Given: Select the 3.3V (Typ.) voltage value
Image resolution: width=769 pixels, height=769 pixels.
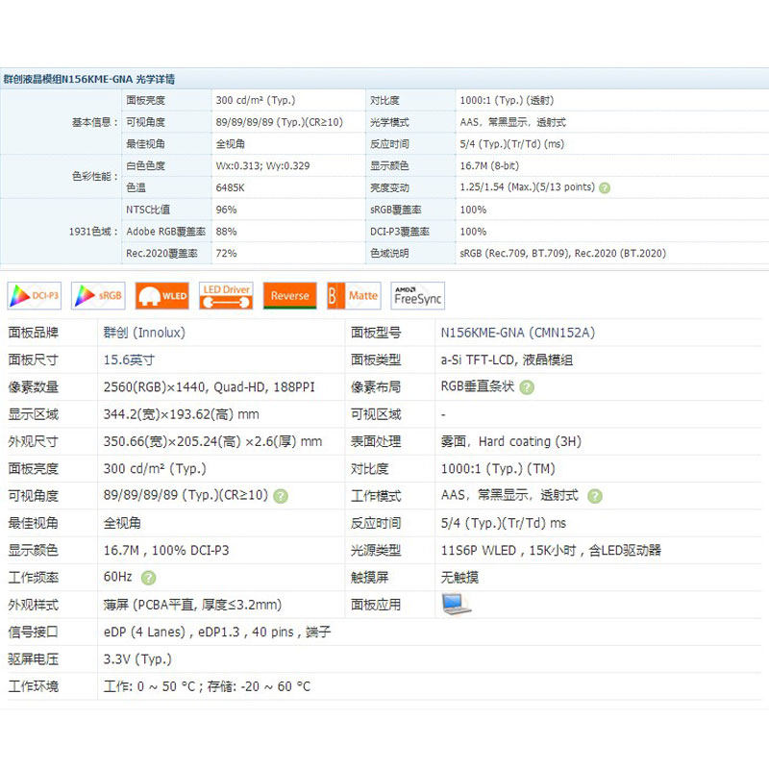Looking at the screenshot, I should [x=137, y=659].
